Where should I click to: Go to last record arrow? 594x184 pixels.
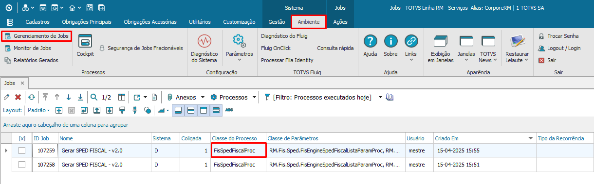click(80, 97)
